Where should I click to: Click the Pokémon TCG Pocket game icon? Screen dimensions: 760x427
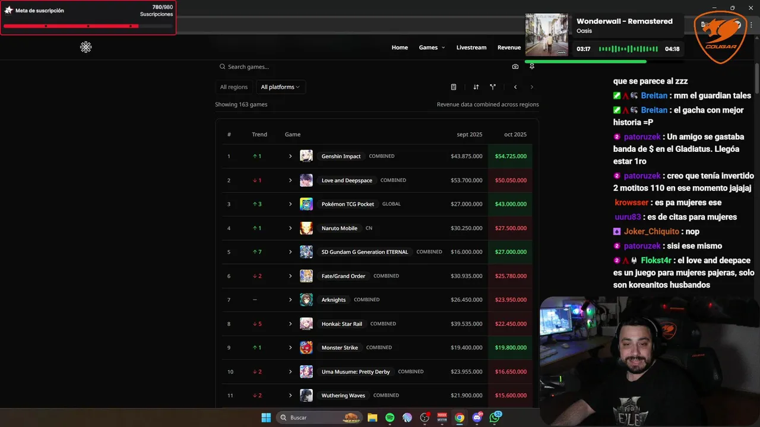(x=306, y=204)
